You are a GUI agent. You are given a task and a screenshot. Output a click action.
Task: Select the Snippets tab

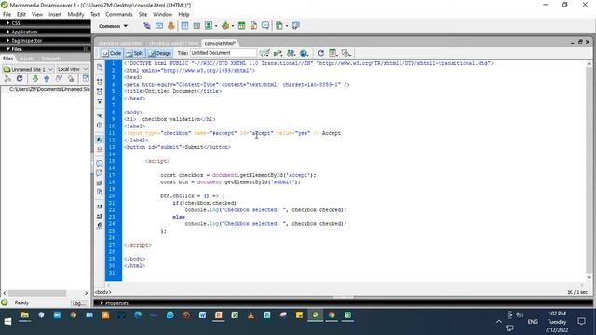click(x=51, y=59)
